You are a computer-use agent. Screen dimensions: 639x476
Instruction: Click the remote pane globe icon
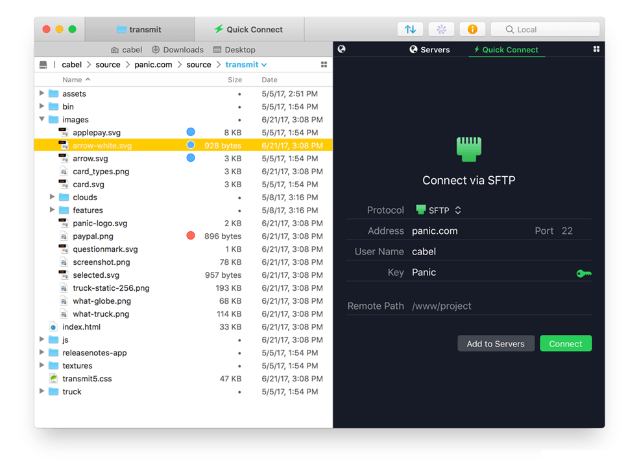(341, 49)
